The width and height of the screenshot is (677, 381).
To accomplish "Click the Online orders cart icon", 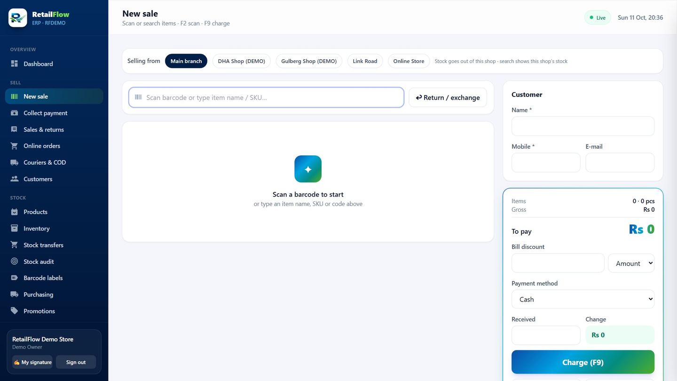I will [15, 146].
